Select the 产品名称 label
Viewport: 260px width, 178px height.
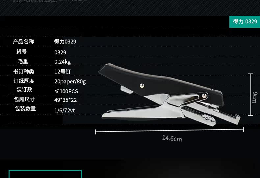24,42
